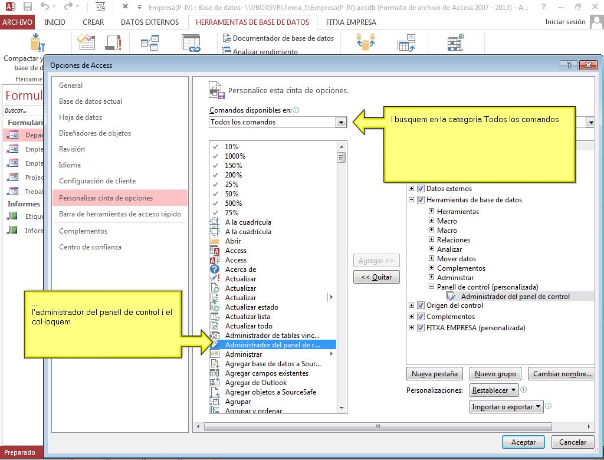Image resolution: width=604 pixels, height=460 pixels.
Task: Click the Undo arrow in quick access toolbar
Action: [45, 6]
